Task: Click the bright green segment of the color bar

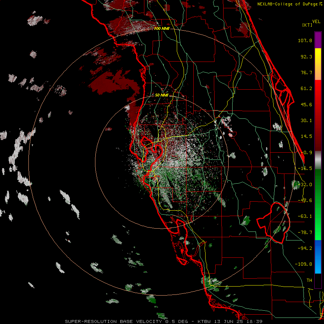Action: [318, 204]
